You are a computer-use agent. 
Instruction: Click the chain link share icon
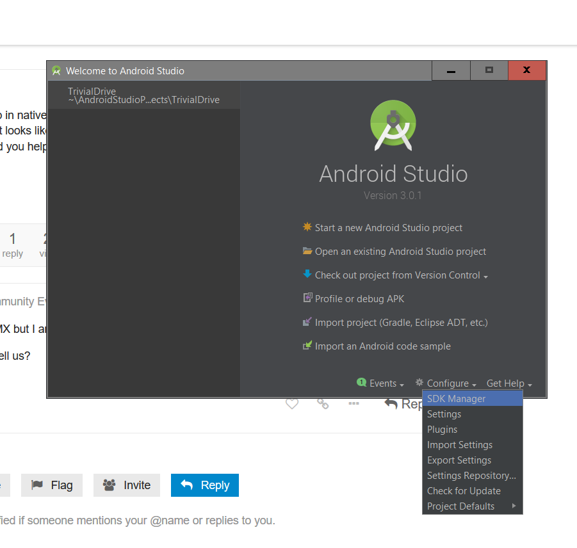323,403
